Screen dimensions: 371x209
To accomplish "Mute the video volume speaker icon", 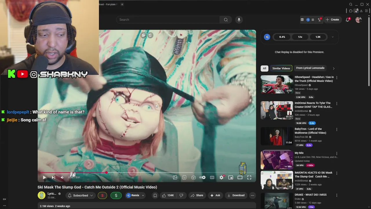I will 62,177.
